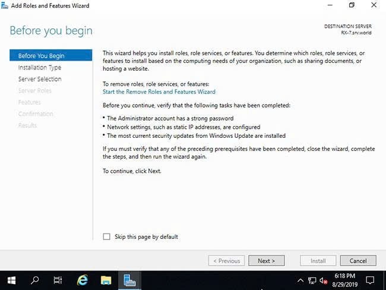Click the Network settings static IP line
The image size is (386, 290).
pos(183,127)
